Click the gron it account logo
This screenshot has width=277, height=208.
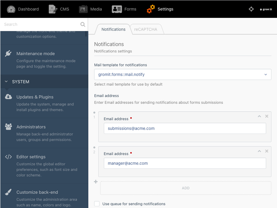(266, 9)
